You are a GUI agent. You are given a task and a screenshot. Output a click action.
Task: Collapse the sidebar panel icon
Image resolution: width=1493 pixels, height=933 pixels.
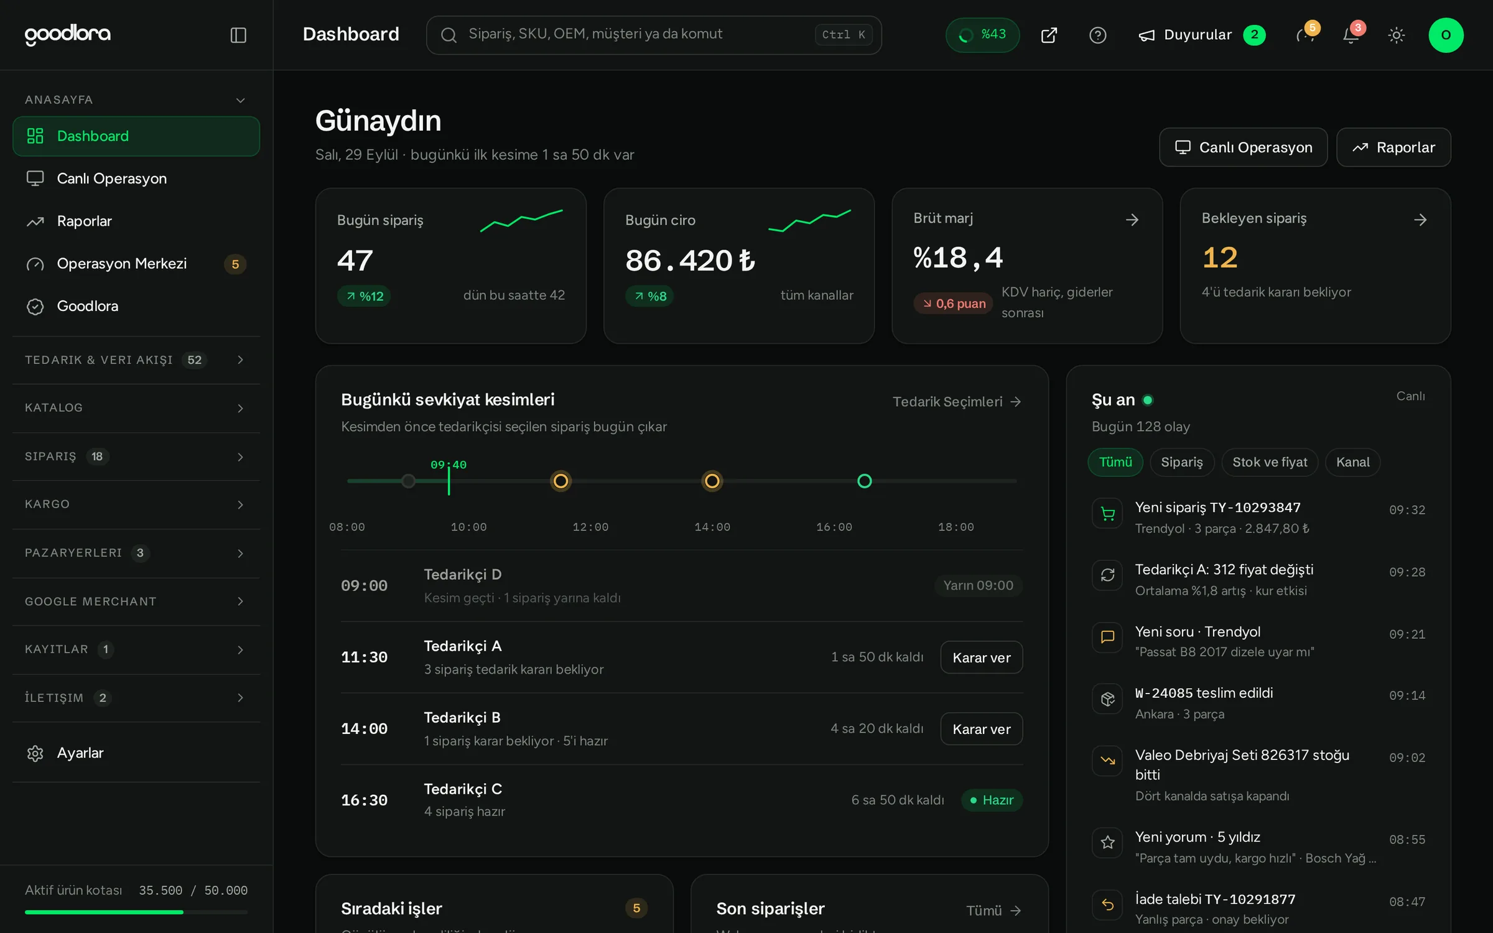tap(238, 35)
